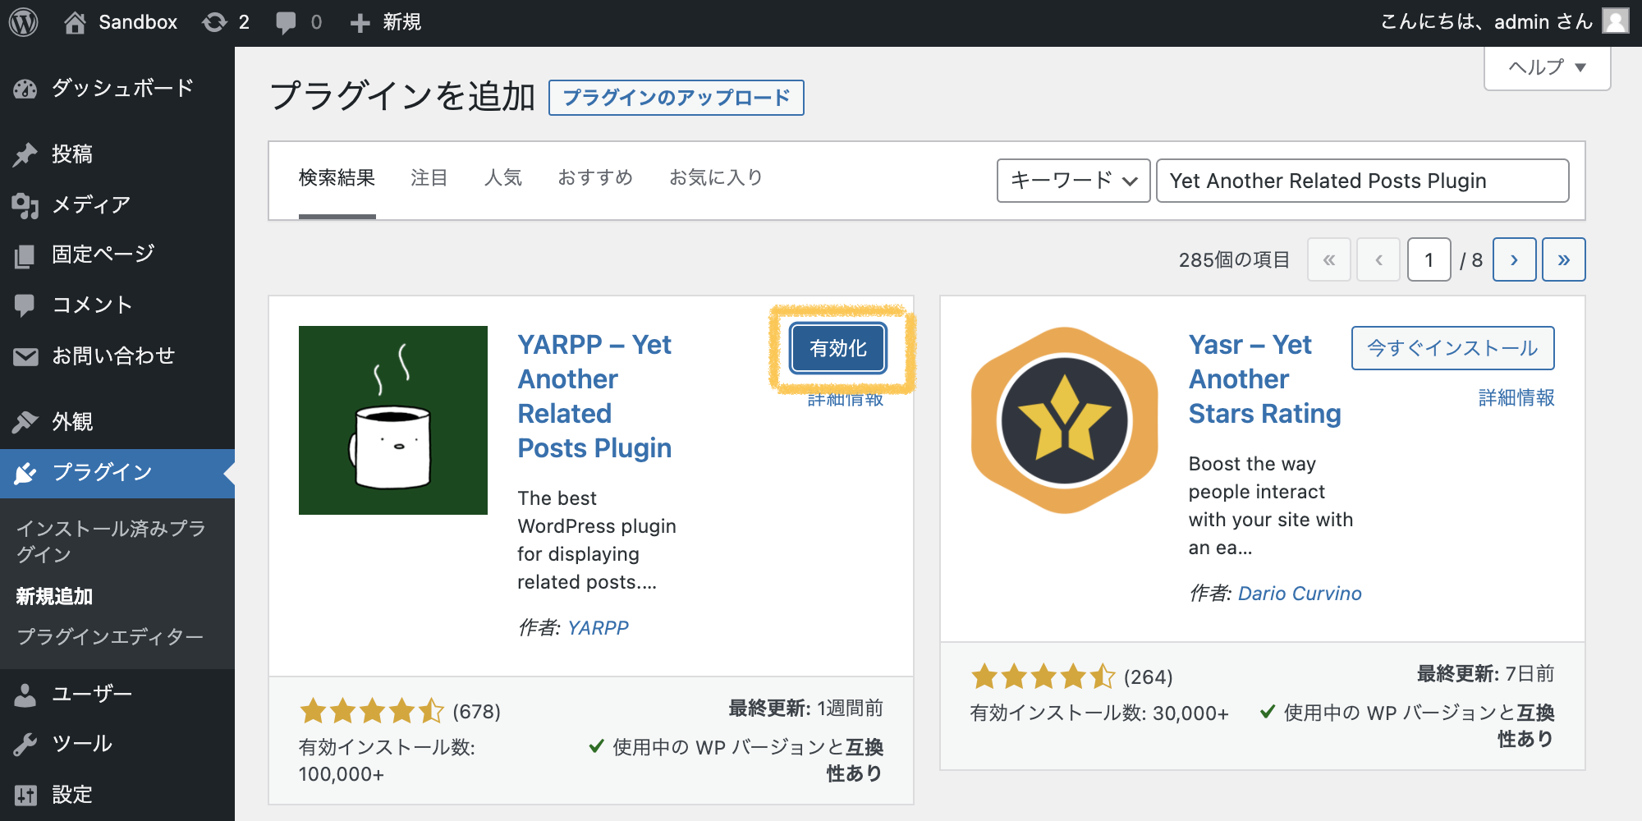The width and height of the screenshot is (1642, 821).
Task: Click the プラグインのアップロード button
Action: [x=676, y=98]
